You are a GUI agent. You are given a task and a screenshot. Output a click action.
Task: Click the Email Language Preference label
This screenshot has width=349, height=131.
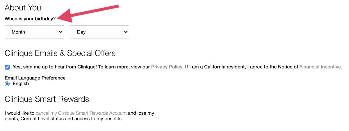coord(35,78)
